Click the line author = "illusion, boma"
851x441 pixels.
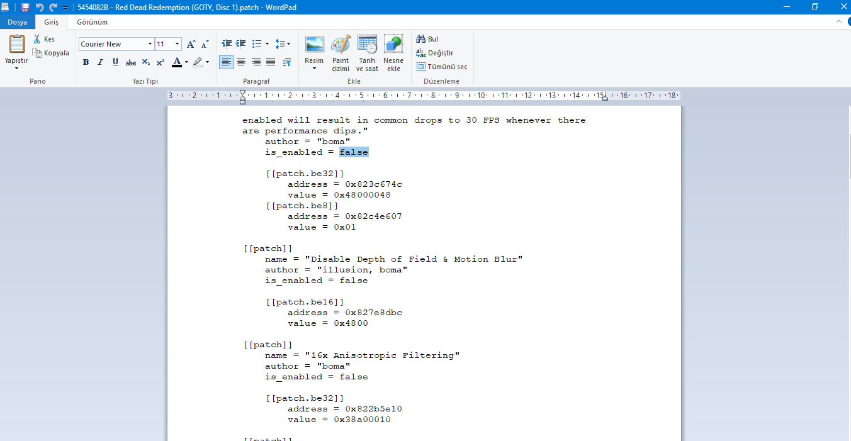[336, 270]
